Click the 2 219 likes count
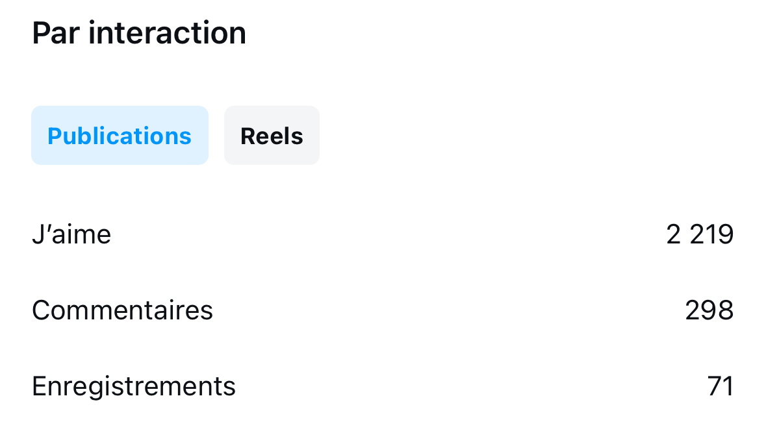 tap(700, 234)
